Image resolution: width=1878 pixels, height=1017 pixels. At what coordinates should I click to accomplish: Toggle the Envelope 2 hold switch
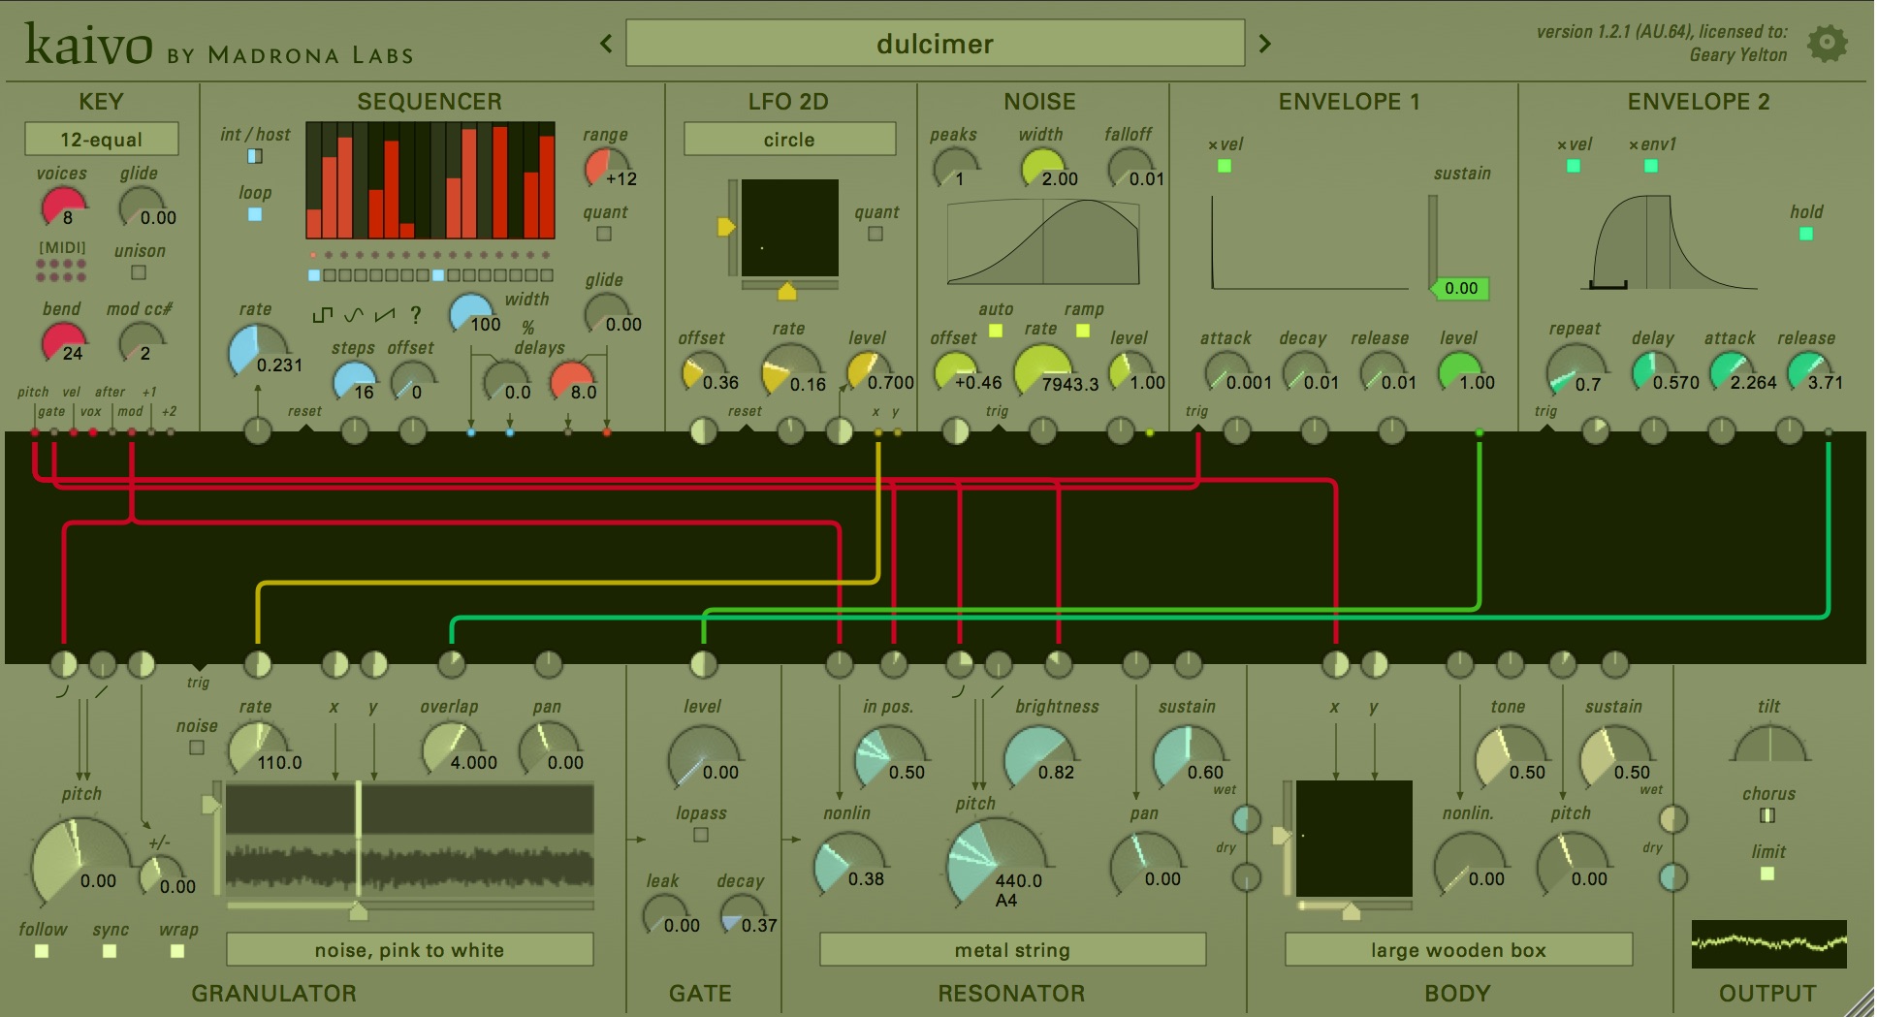1806,234
